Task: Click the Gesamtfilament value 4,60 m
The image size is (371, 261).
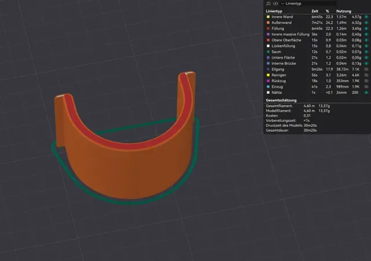Action: [309, 106]
